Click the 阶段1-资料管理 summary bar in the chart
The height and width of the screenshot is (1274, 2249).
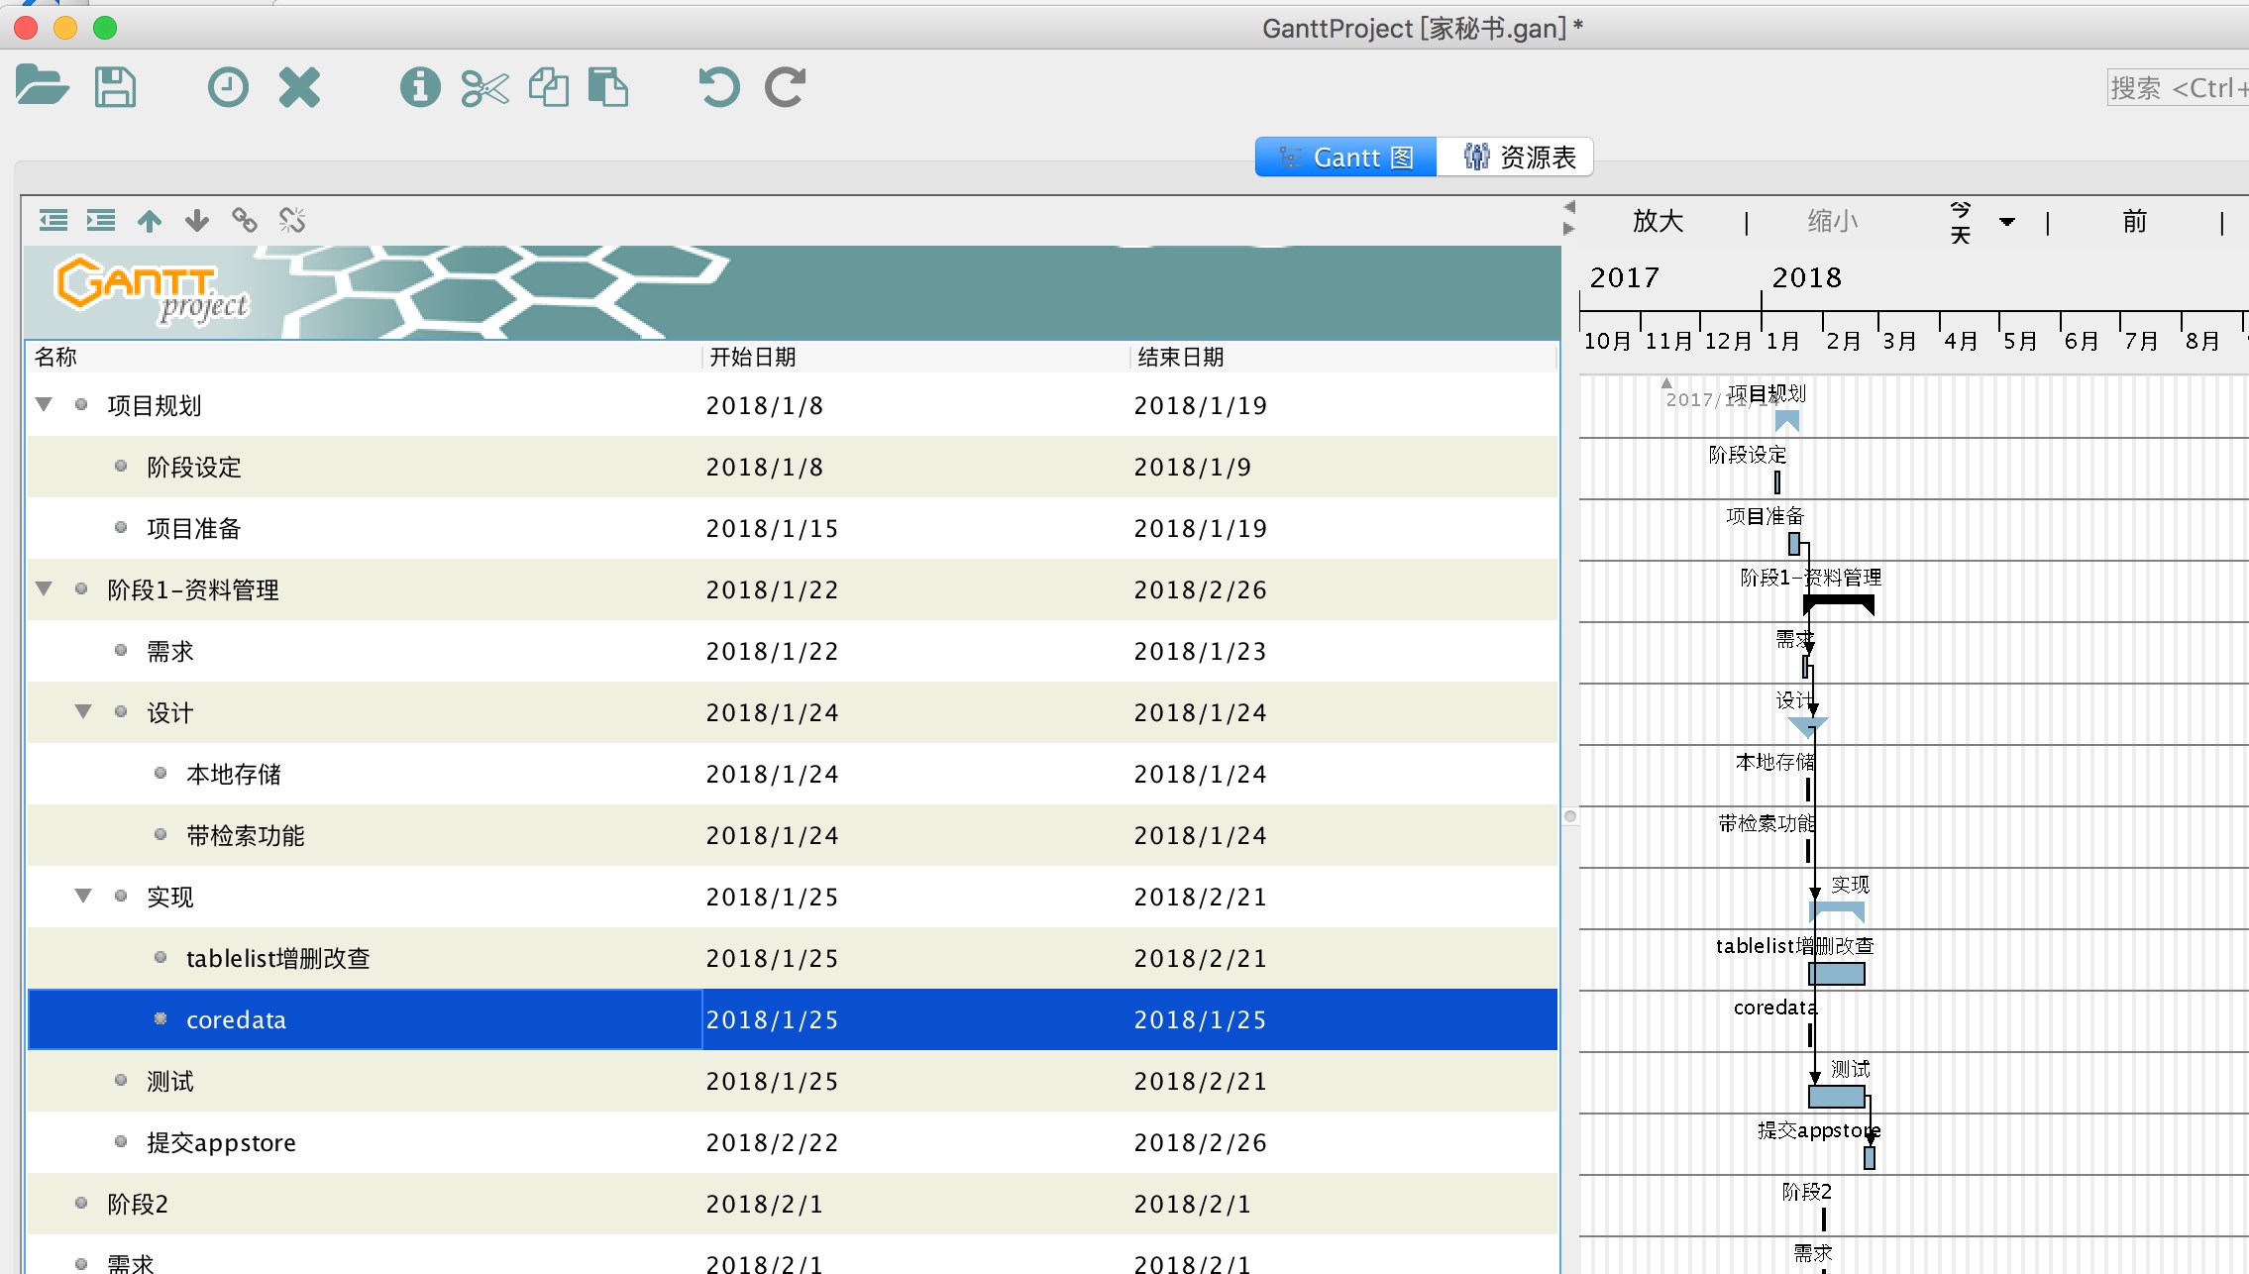(1838, 603)
